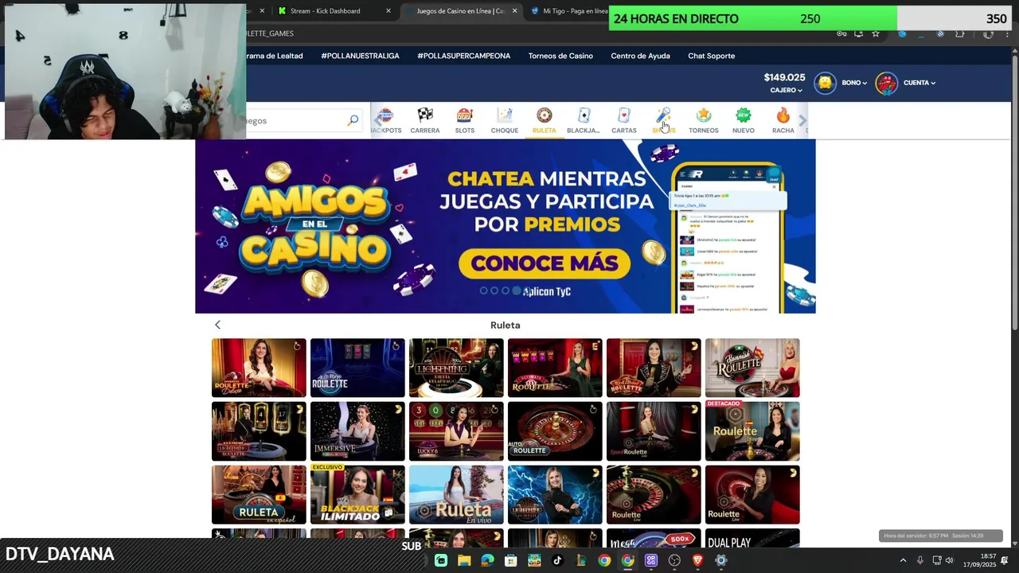Click the piggy bank bonus icon

click(826, 83)
